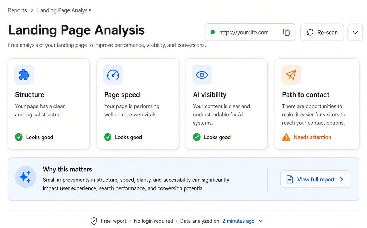Click the 2 minutes ago link
367x228 pixels.
point(238,221)
